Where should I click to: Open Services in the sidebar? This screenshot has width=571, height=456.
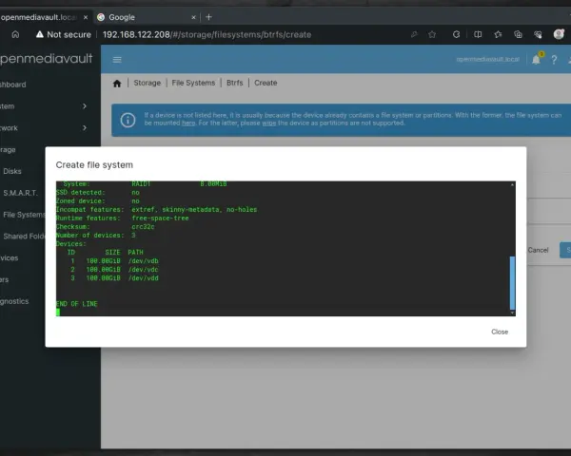10,258
